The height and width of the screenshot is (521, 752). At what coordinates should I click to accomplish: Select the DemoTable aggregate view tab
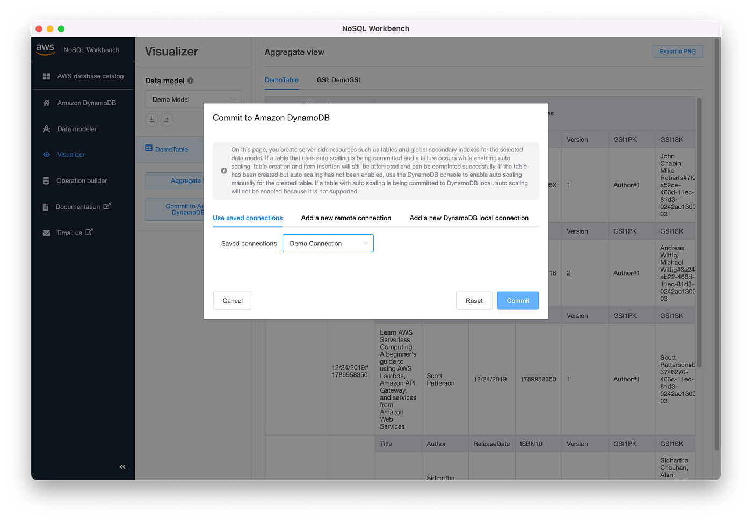coord(281,80)
